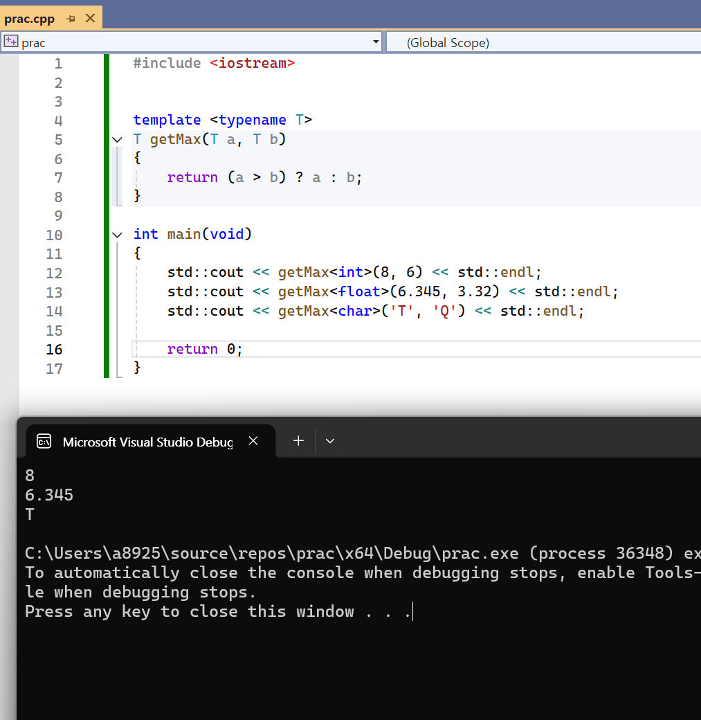Close the Debug console tab

(x=253, y=441)
